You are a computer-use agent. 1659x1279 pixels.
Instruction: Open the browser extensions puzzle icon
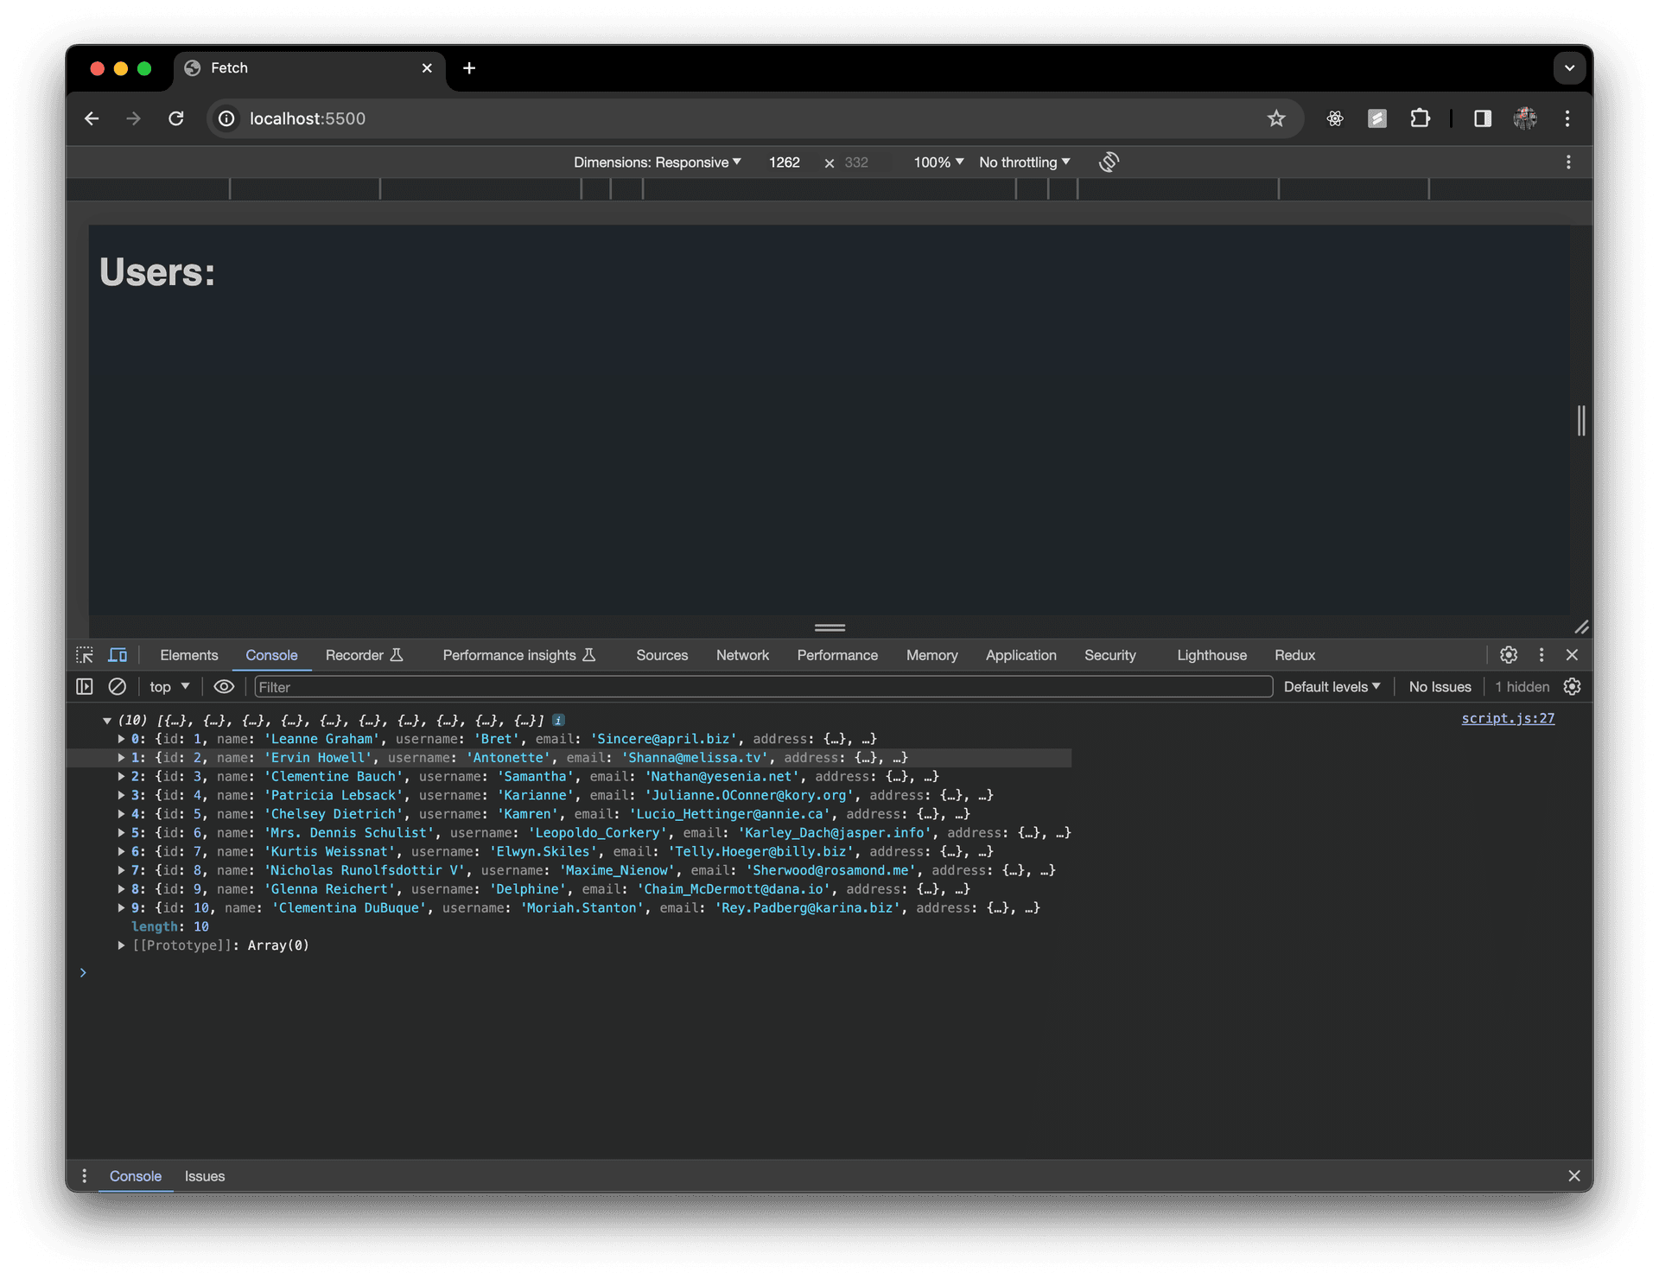(1420, 118)
